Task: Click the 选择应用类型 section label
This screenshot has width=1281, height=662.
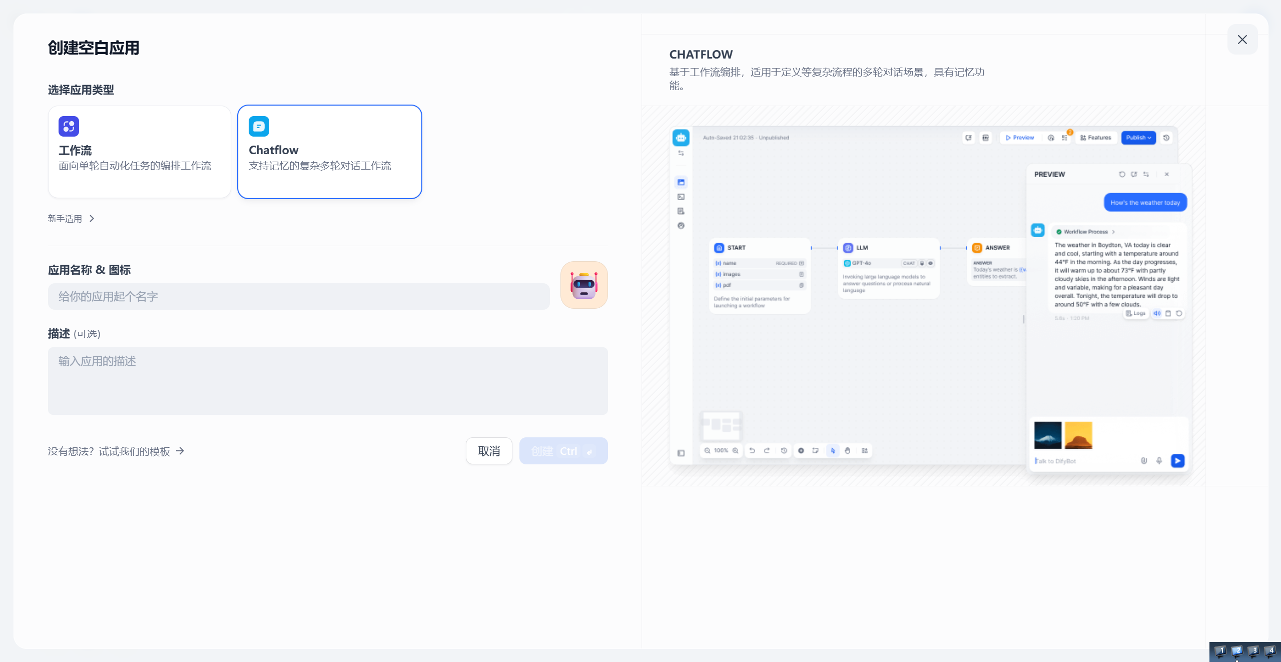Action: point(81,90)
